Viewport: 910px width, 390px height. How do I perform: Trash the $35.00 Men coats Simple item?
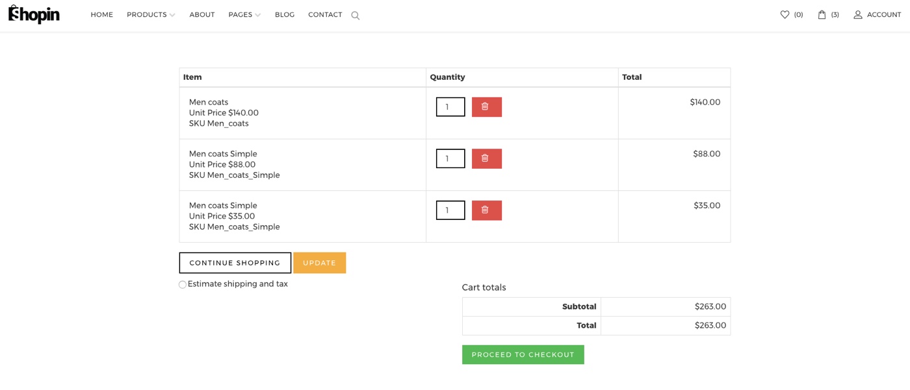pyautogui.click(x=486, y=210)
